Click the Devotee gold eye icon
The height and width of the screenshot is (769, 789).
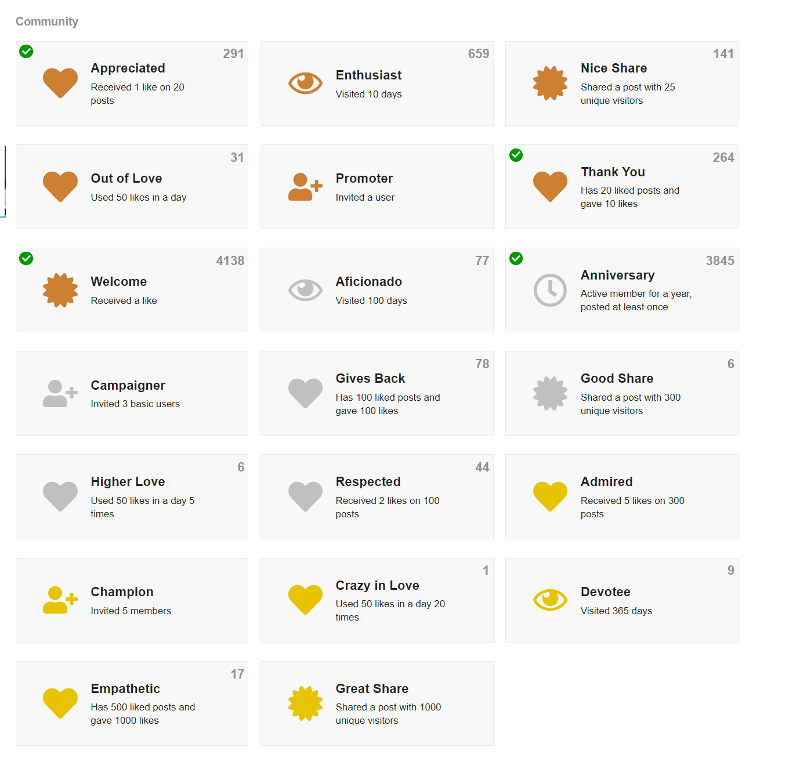[550, 600]
